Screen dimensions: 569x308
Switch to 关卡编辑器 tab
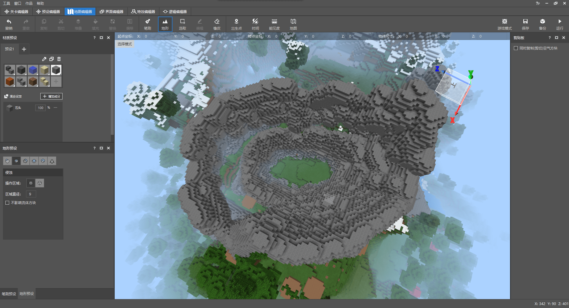coord(17,12)
